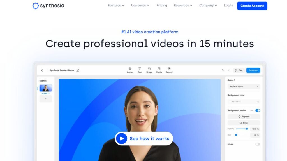The width and height of the screenshot is (287, 161).
Task: Click See how it works button
Action: pos(144,139)
